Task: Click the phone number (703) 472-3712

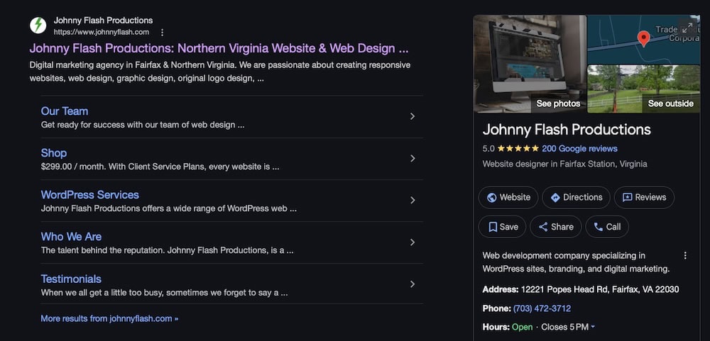Action: tap(542, 308)
